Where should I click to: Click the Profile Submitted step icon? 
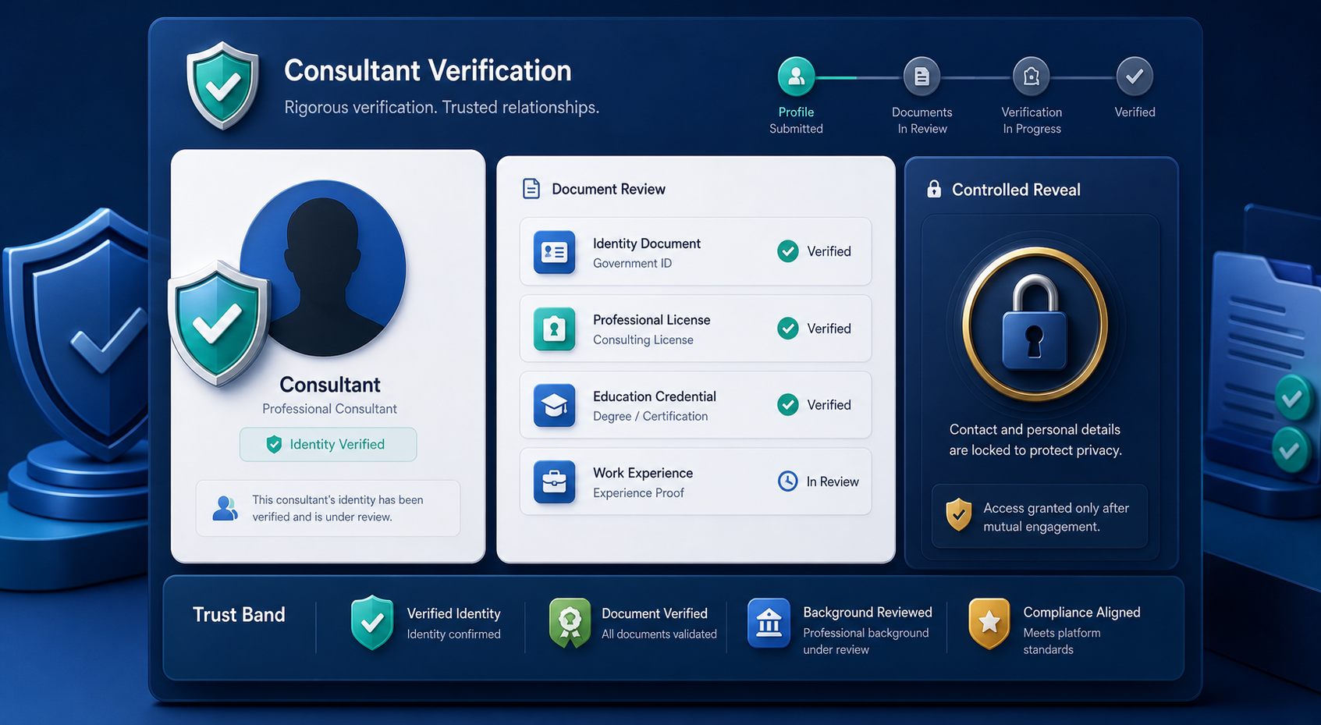pos(796,76)
